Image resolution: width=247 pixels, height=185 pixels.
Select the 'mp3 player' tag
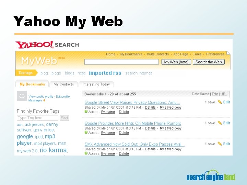(x=36, y=140)
